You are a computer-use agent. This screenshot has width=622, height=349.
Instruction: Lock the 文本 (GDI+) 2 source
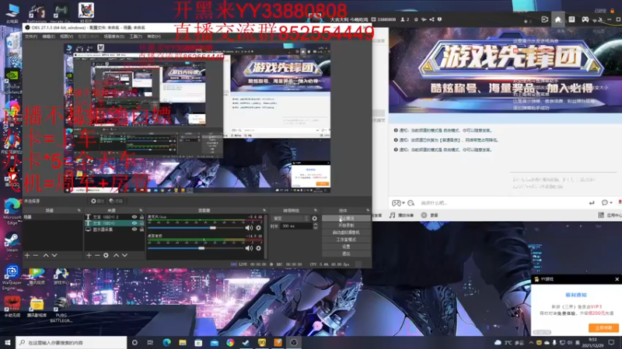(142, 217)
